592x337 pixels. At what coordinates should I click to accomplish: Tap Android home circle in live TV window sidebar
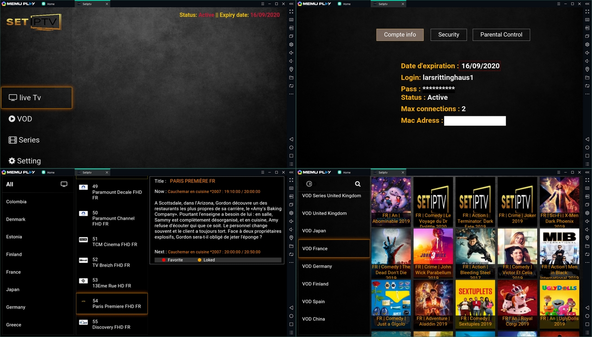pyautogui.click(x=291, y=316)
